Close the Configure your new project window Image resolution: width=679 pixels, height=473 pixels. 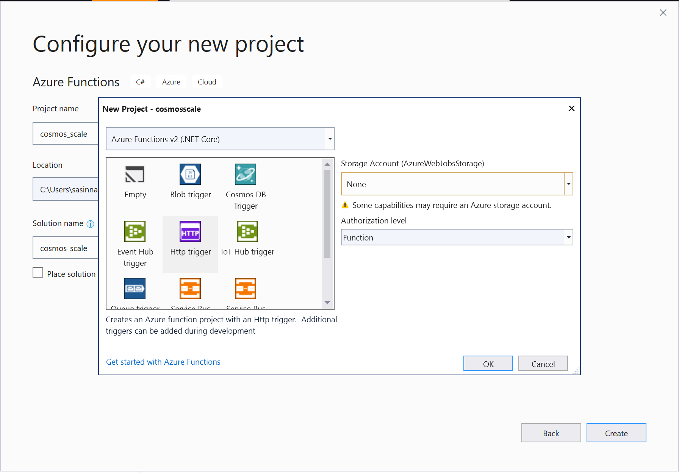click(x=663, y=12)
